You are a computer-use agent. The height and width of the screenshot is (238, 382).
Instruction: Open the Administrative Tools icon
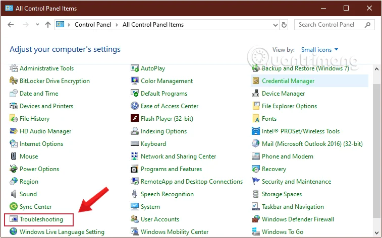(x=14, y=68)
